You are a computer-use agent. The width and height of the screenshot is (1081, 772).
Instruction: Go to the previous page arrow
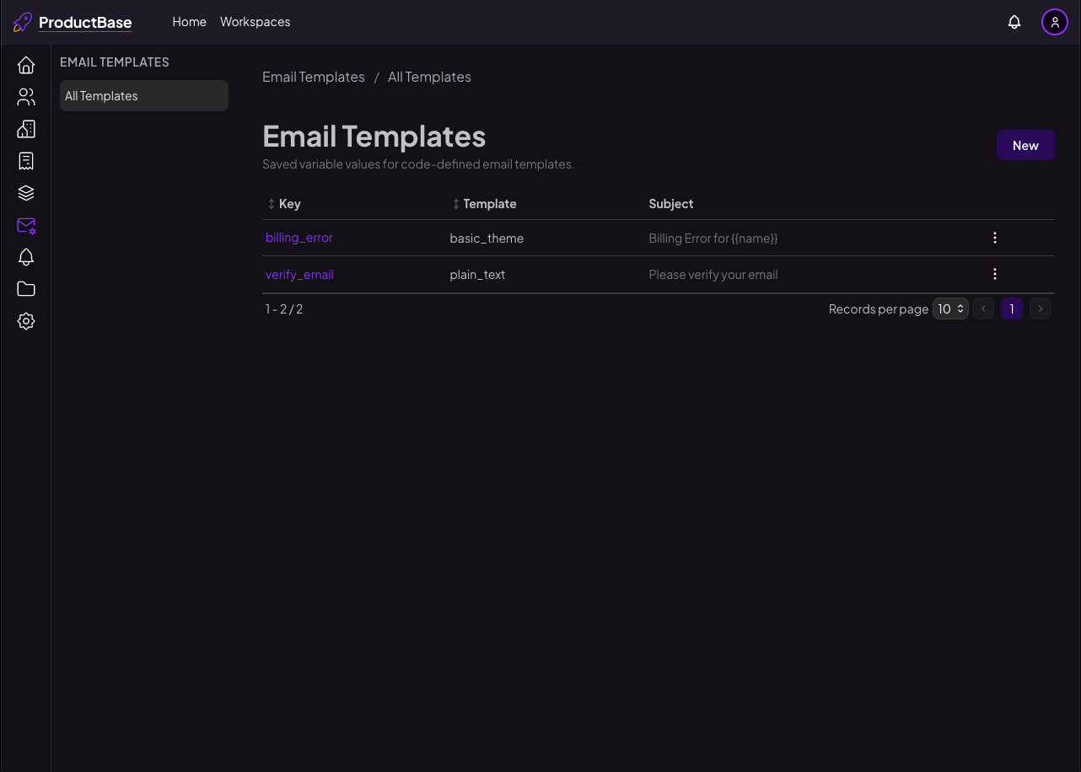983,309
